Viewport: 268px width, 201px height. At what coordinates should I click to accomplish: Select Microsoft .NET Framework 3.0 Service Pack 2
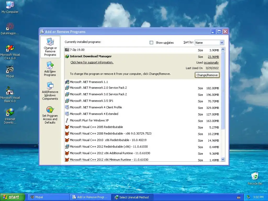tap(98, 94)
